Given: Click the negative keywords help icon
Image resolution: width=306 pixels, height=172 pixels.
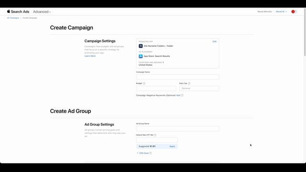Looking at the screenshot, I should tap(182, 96).
